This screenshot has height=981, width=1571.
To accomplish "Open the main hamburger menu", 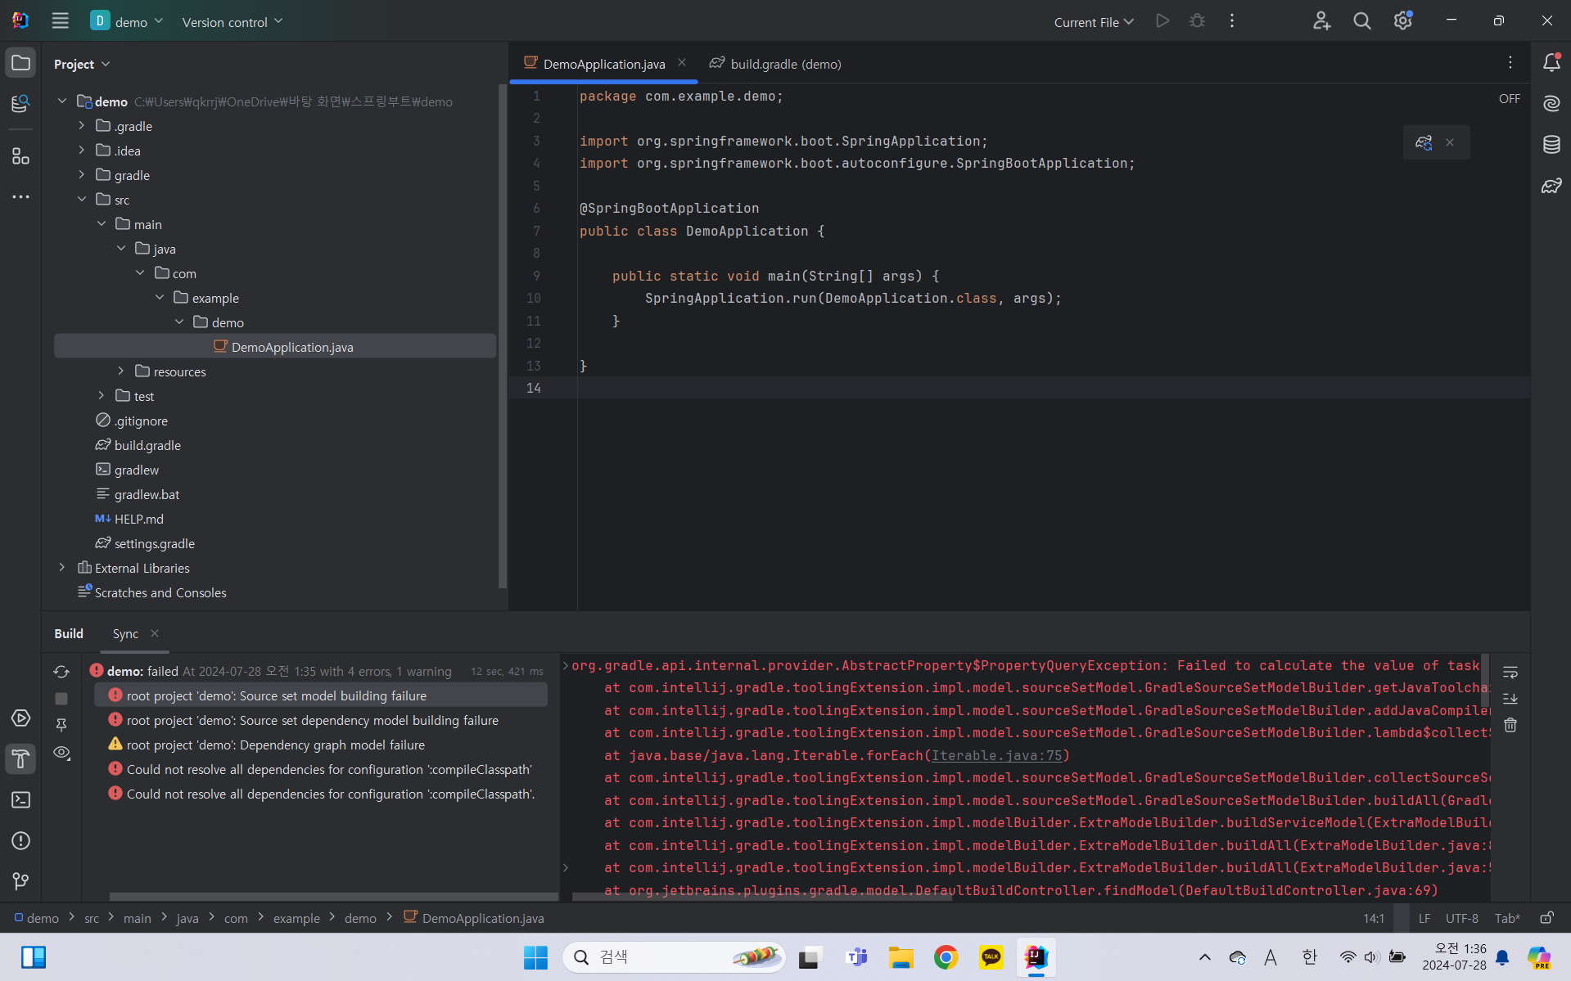I will pyautogui.click(x=60, y=21).
